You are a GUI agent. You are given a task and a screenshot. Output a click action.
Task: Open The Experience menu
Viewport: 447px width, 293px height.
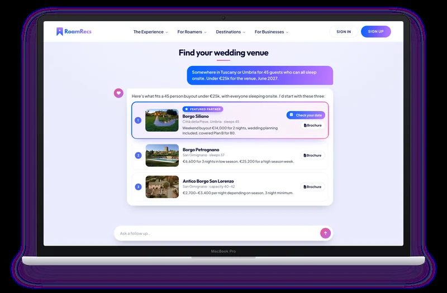coord(151,32)
